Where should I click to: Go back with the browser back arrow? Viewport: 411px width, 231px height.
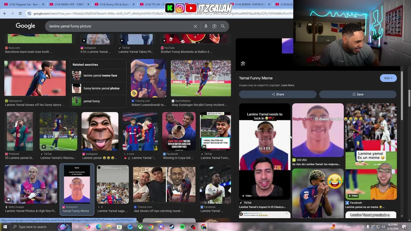coord(4,13)
